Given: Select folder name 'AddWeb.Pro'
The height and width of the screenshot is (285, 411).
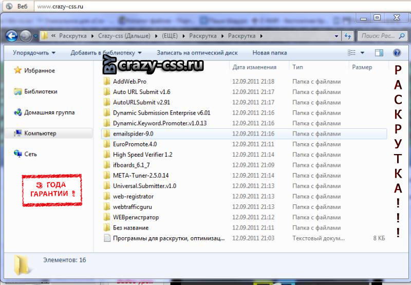Looking at the screenshot, I should coord(129,82).
